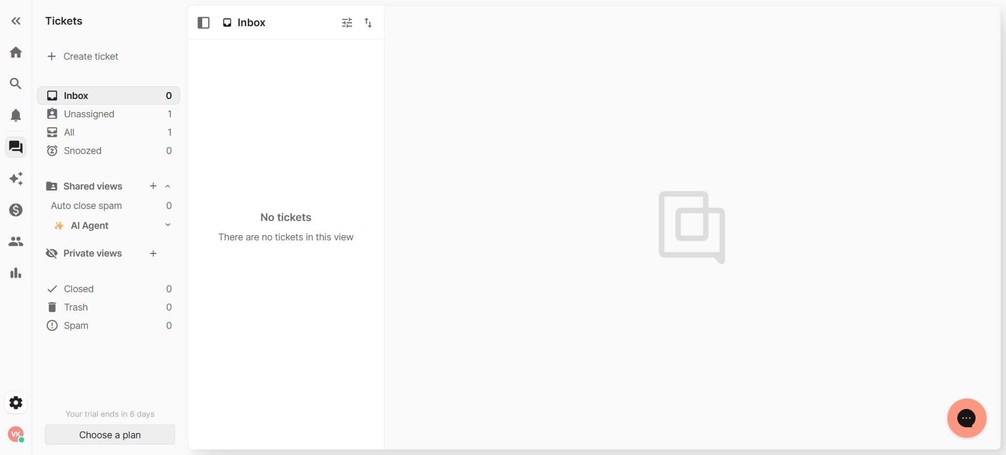
Task: Open notifications bell icon
Action: [16, 115]
